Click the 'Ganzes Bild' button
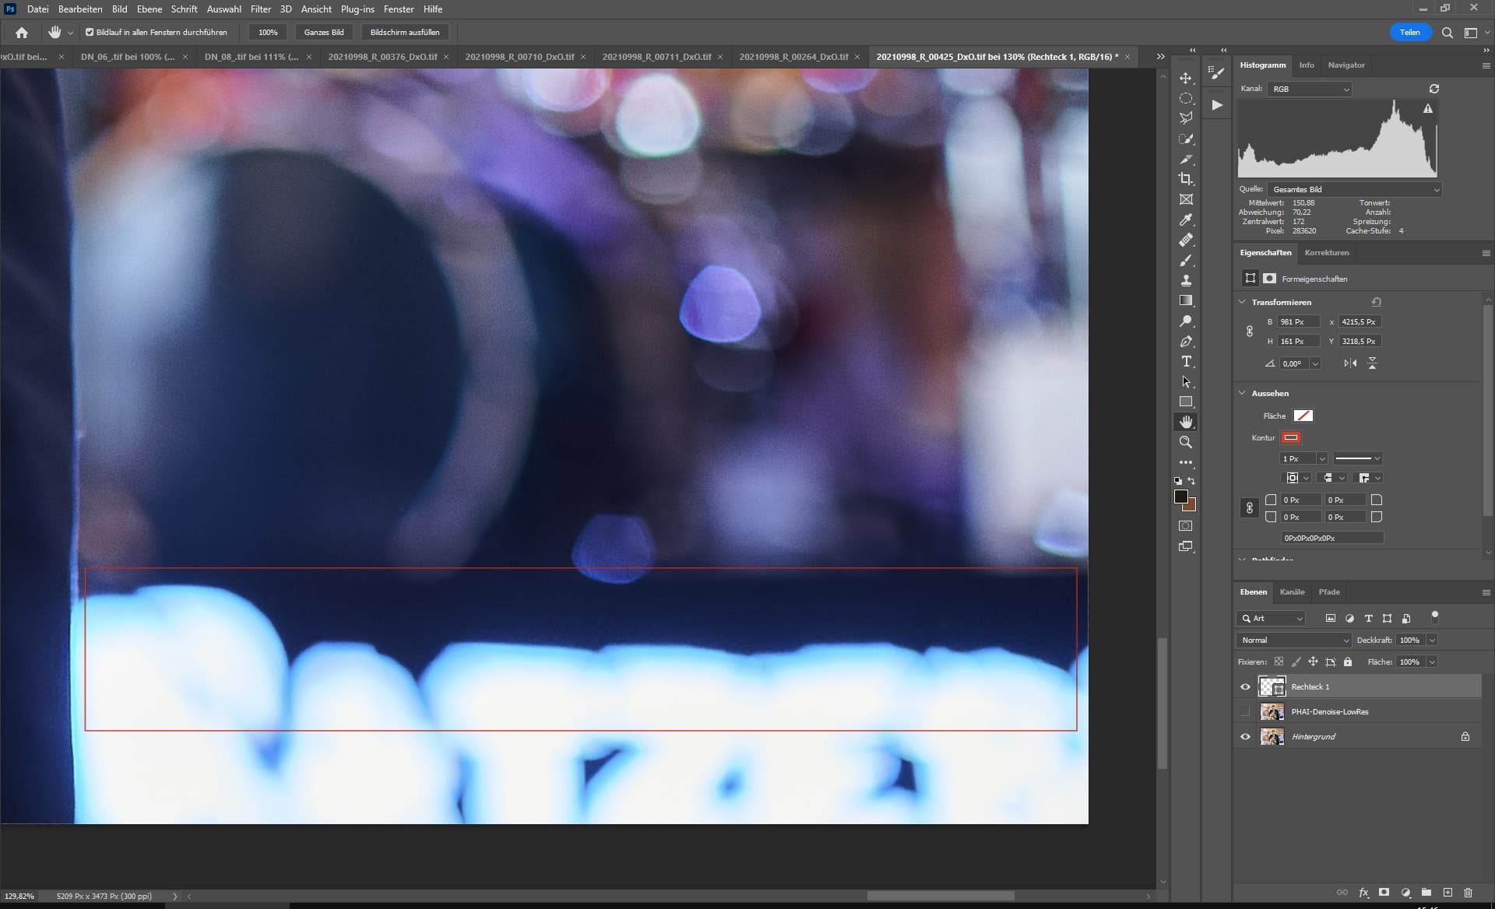Viewport: 1495px width, 909px height. click(324, 33)
